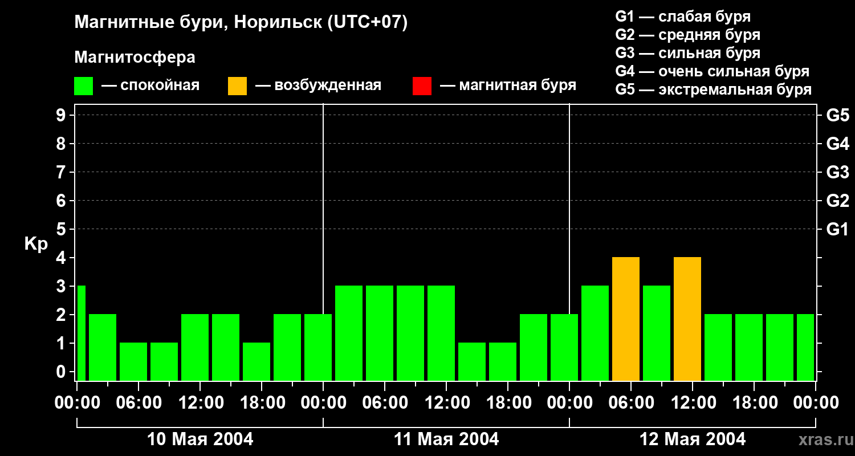The width and height of the screenshot is (855, 456).
Task: Click the narrow first green bar at Kp 3
Action: tap(81, 333)
